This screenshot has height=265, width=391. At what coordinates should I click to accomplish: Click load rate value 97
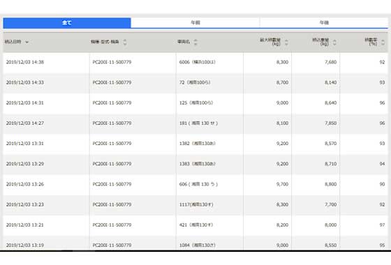[383, 225]
